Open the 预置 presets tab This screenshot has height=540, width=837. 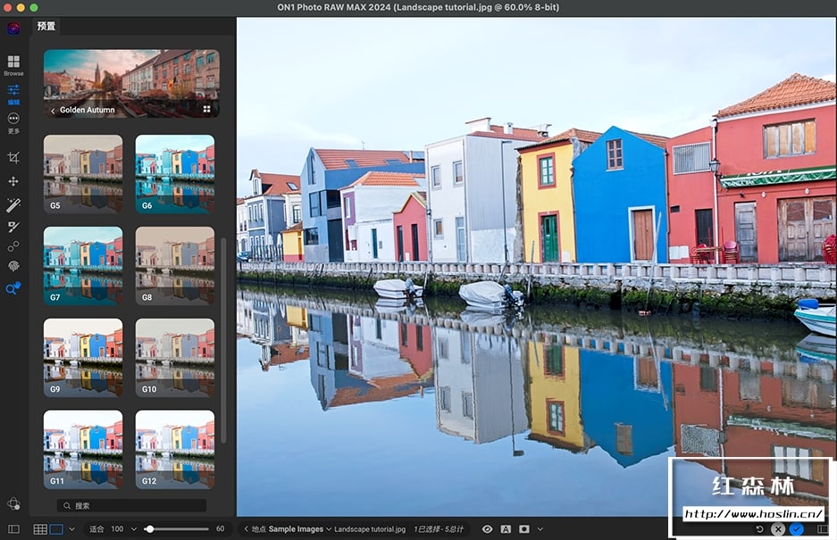tap(46, 27)
